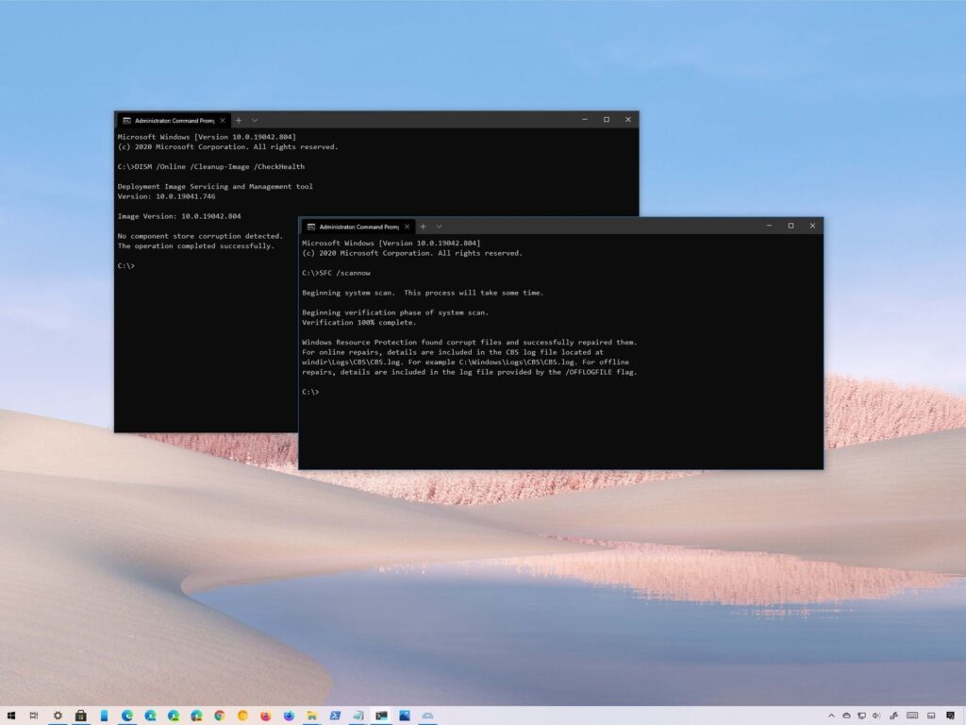
Task: Open a new tab in the back Command Prompt window
Action: tap(239, 120)
